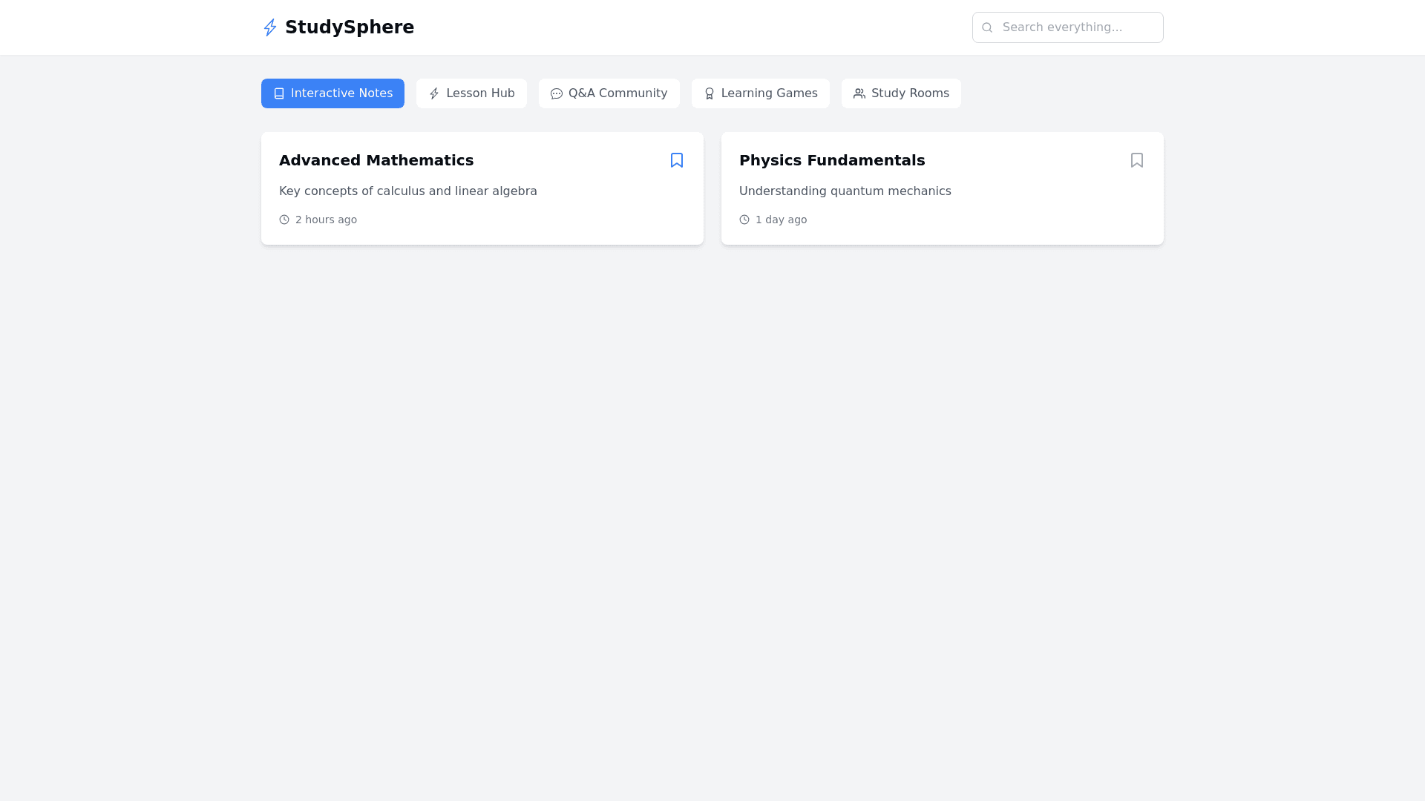Focus the Search everything input field
The width and height of the screenshot is (1425, 801).
coord(1076,27)
